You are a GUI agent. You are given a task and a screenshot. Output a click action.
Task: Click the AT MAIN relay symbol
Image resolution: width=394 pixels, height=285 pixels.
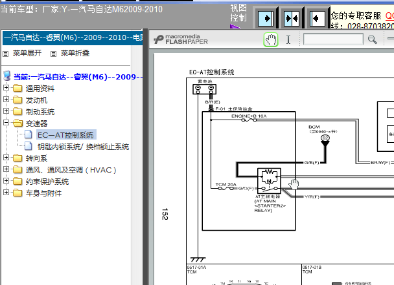point(269,180)
